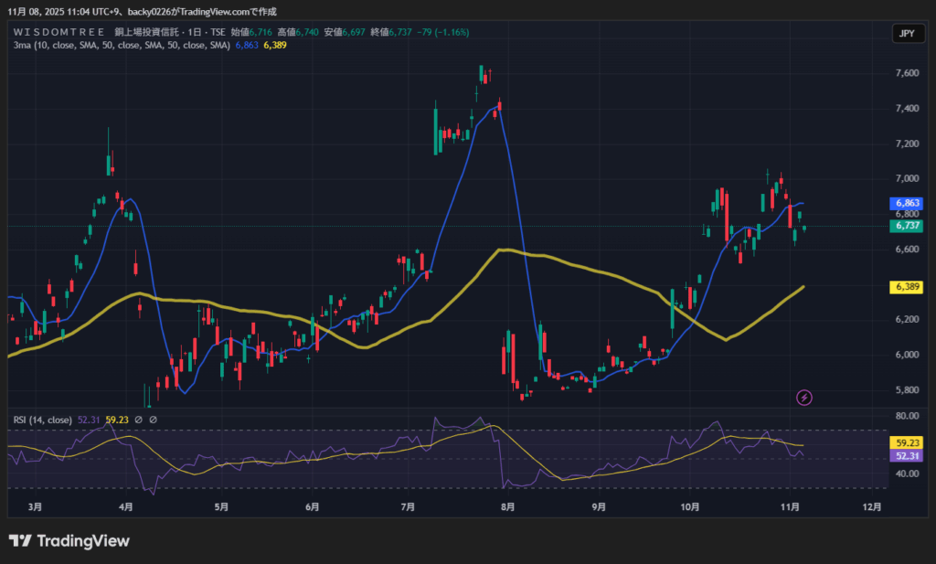936x564 pixels.
Task: Click the second null-value icon beside RSI
Action: [x=153, y=420]
